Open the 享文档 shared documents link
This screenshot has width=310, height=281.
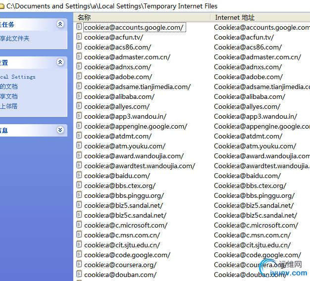coord(9,96)
